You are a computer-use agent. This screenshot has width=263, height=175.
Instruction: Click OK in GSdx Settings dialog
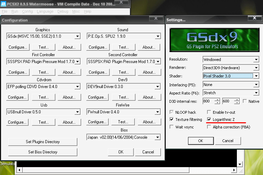(201, 141)
